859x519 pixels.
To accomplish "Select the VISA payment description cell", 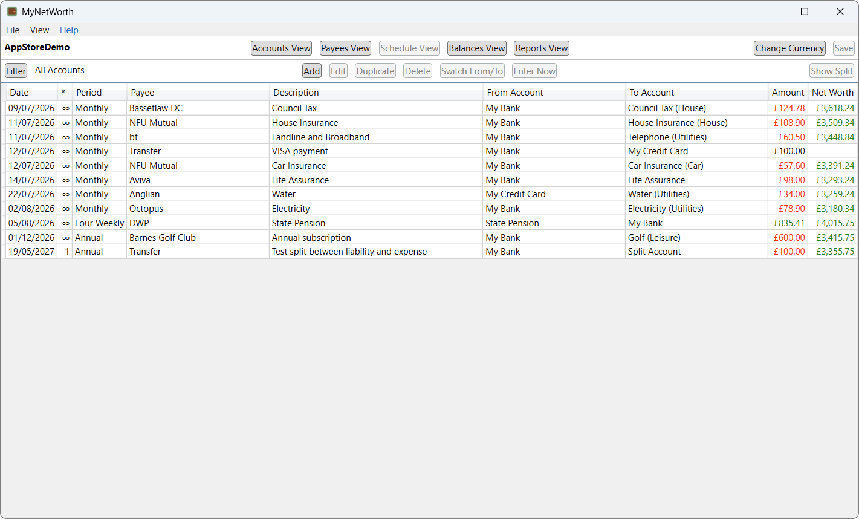I will tap(376, 151).
